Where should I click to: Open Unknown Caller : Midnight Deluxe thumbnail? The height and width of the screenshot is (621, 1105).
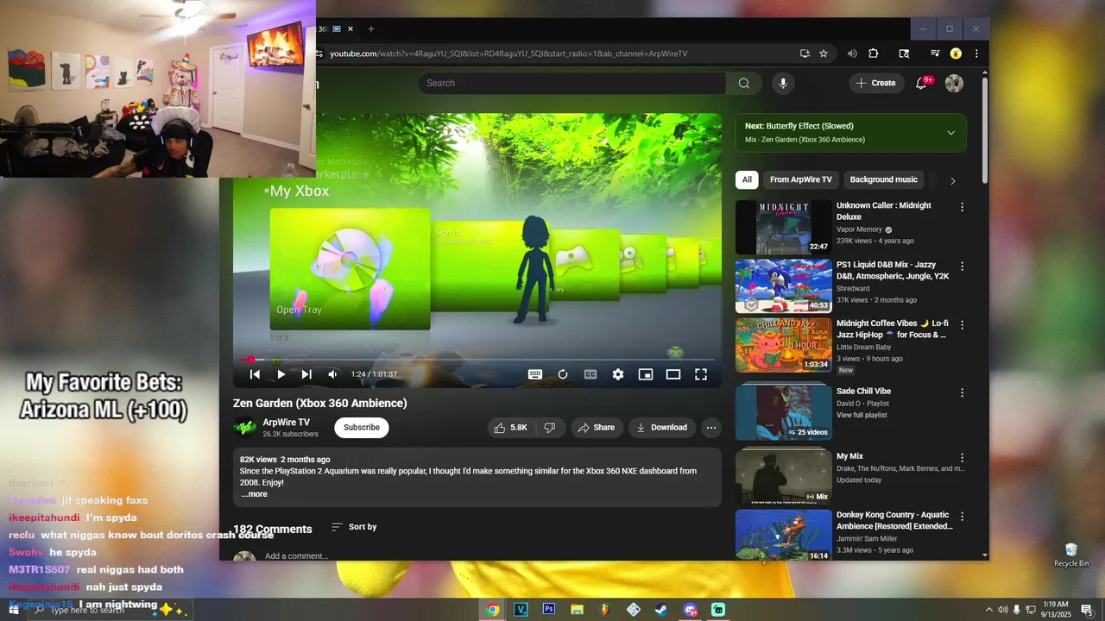tap(784, 228)
